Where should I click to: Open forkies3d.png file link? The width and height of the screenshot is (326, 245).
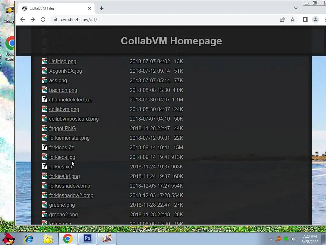click(x=64, y=176)
